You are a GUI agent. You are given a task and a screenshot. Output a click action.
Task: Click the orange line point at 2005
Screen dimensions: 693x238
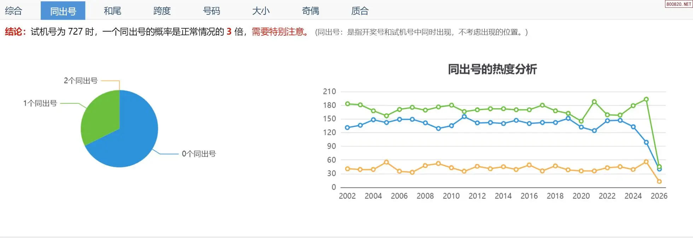click(x=386, y=162)
